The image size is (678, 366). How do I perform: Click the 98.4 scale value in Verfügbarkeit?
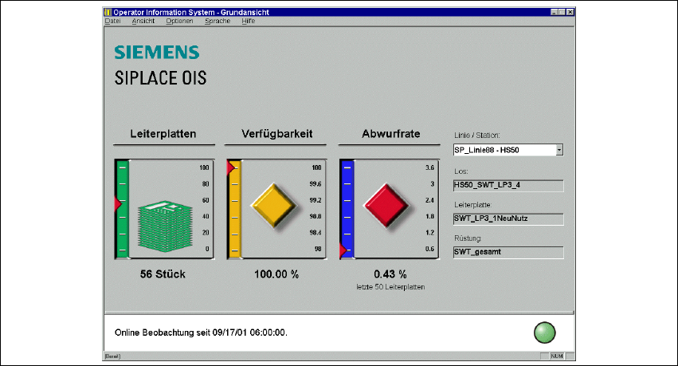click(315, 232)
